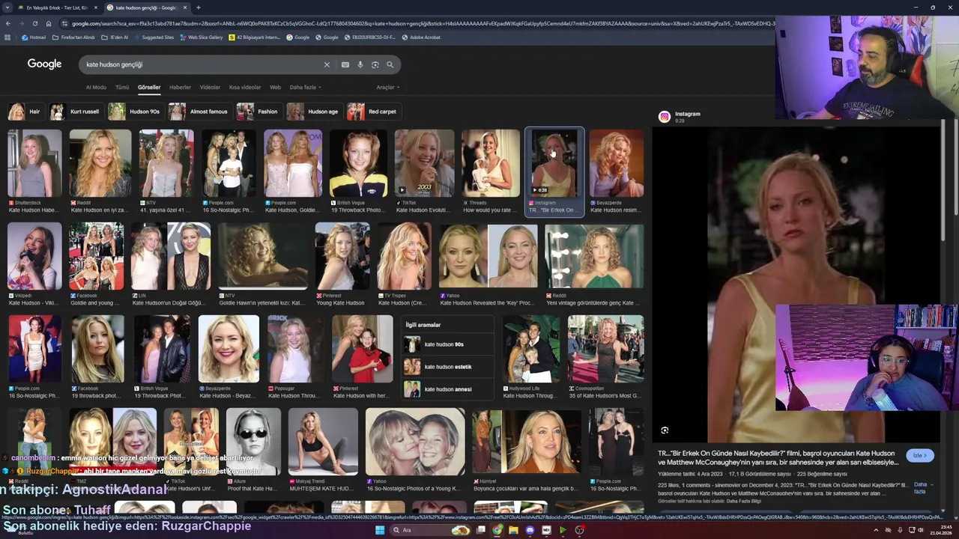Select the 'Haberler' search tab
This screenshot has width=959, height=539.
[x=180, y=88]
